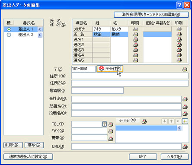This screenshot has height=165, width=192.
Task: Delete e-mail entry with X icon
Action: click(178, 121)
